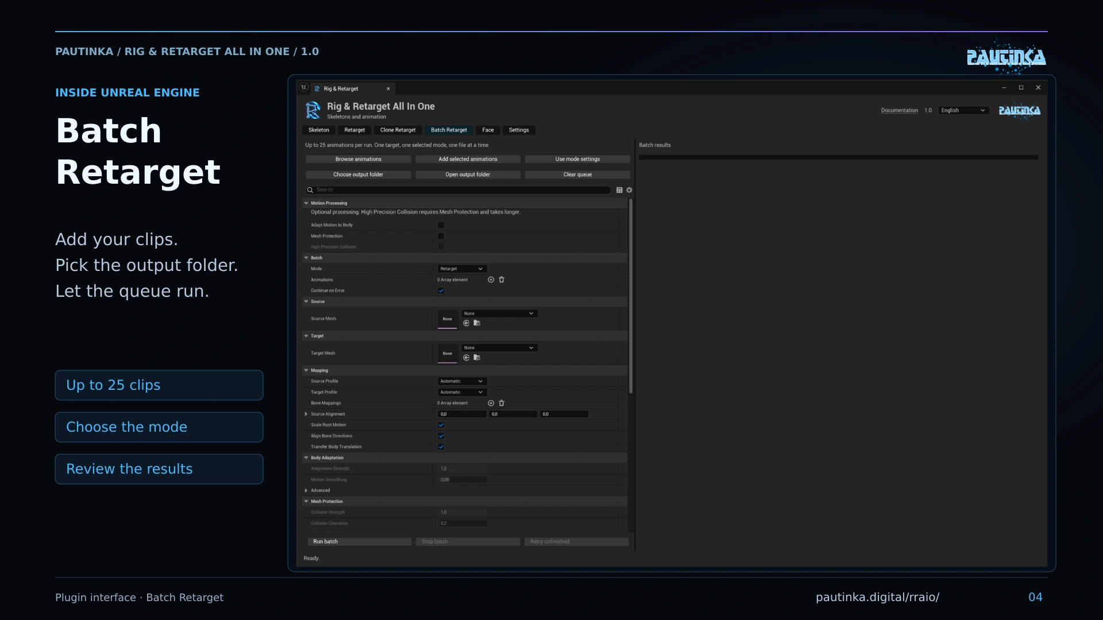Open the Documentation link
The height and width of the screenshot is (620, 1103).
point(900,110)
